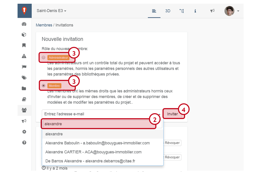This screenshot has height=172, width=267.
Task: Open the dashboard gauge icon in sidebar
Action: click(x=24, y=24)
